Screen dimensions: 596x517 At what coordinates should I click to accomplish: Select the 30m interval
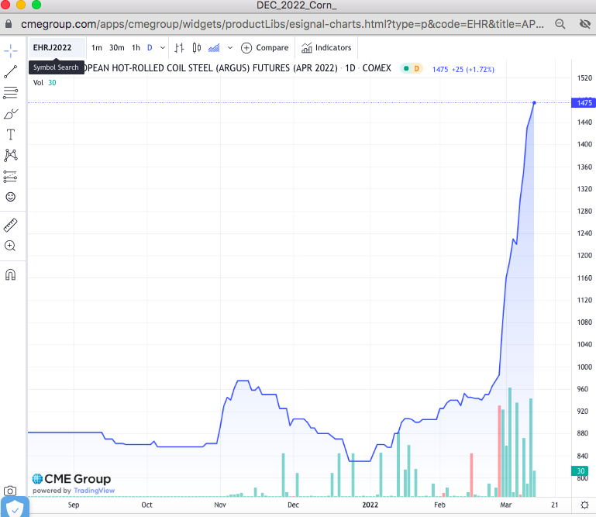tap(116, 48)
